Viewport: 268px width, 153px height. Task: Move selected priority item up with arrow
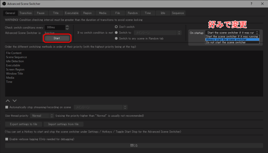tap(8, 101)
